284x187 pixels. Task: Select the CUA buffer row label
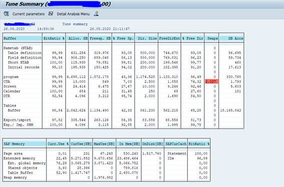pyautogui.click(x=7, y=81)
